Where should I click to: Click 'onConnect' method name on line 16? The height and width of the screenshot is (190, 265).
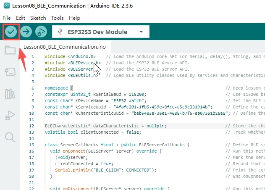pyautogui.click(x=74, y=151)
